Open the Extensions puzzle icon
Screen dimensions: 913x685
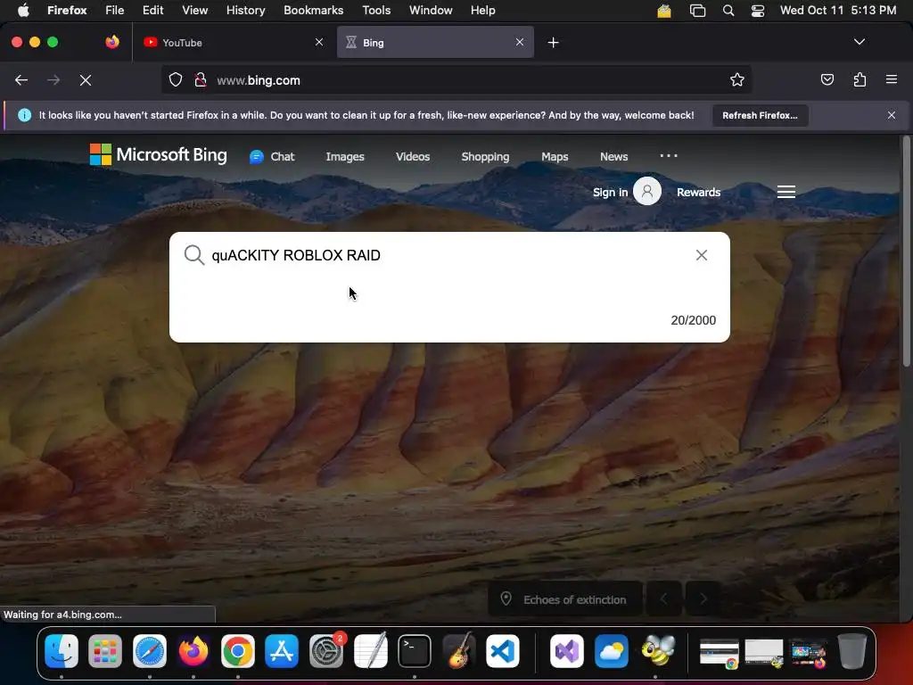(x=860, y=79)
